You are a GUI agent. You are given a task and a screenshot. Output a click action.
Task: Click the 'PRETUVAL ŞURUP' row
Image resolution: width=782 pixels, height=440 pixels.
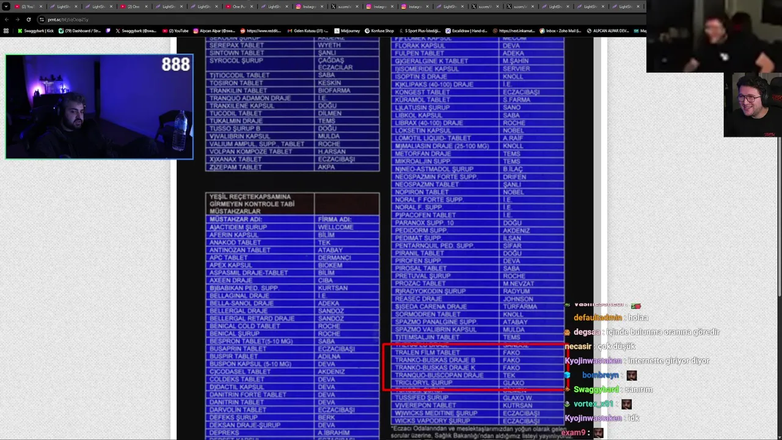pyautogui.click(x=478, y=276)
